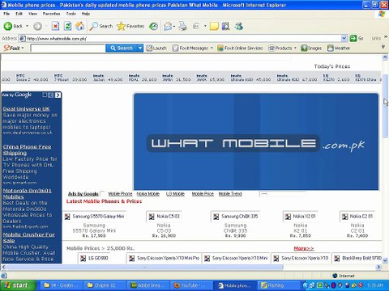This screenshot has width=389, height=291.
Task: Expand the Foxit Messages dropdown arrow
Action: [x=212, y=48]
